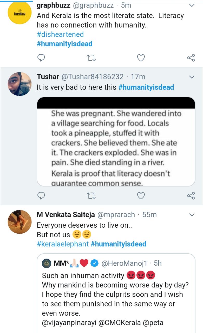Retweet graphbuzz's Kerala literacy tweet

tap(91, 58)
